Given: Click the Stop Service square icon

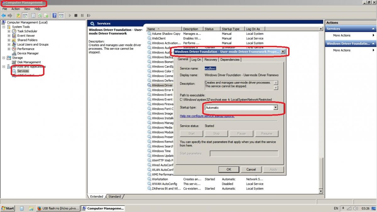Looking at the screenshot, I should (x=76, y=15).
